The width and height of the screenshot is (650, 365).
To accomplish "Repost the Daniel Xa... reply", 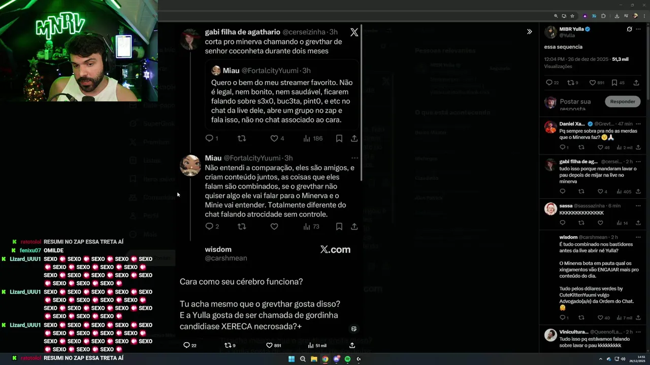I will 581,148.
